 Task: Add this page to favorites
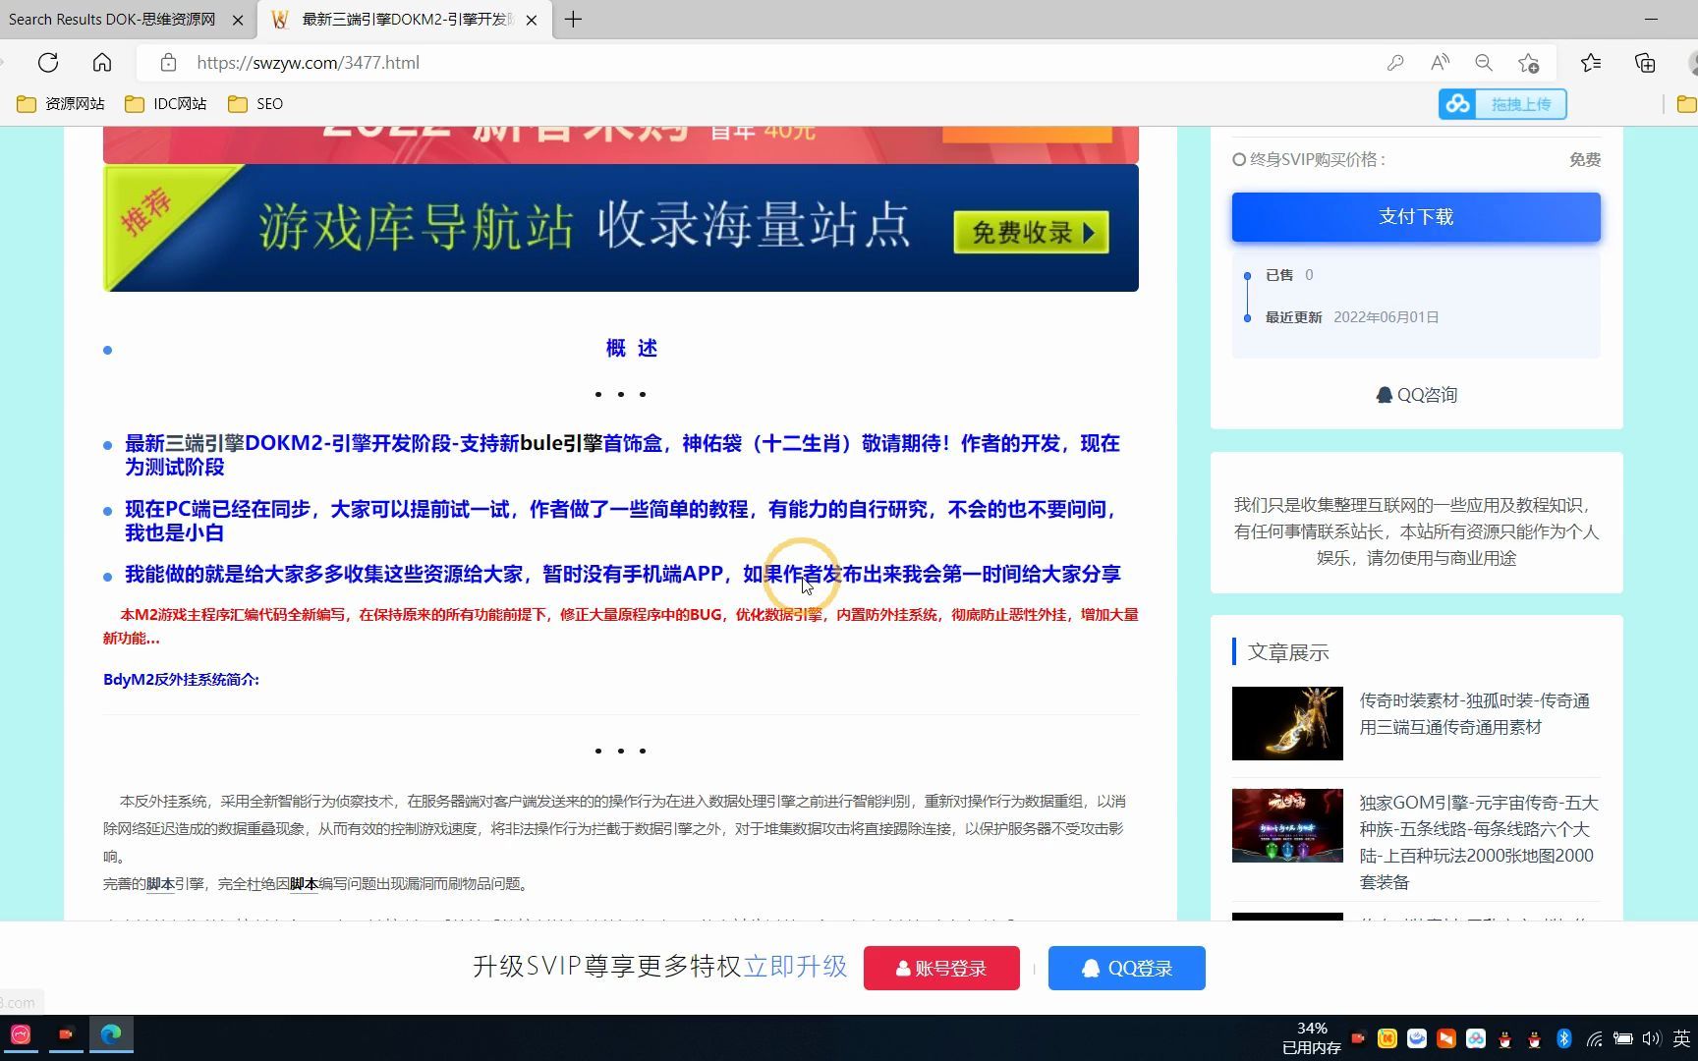pos(1528,63)
